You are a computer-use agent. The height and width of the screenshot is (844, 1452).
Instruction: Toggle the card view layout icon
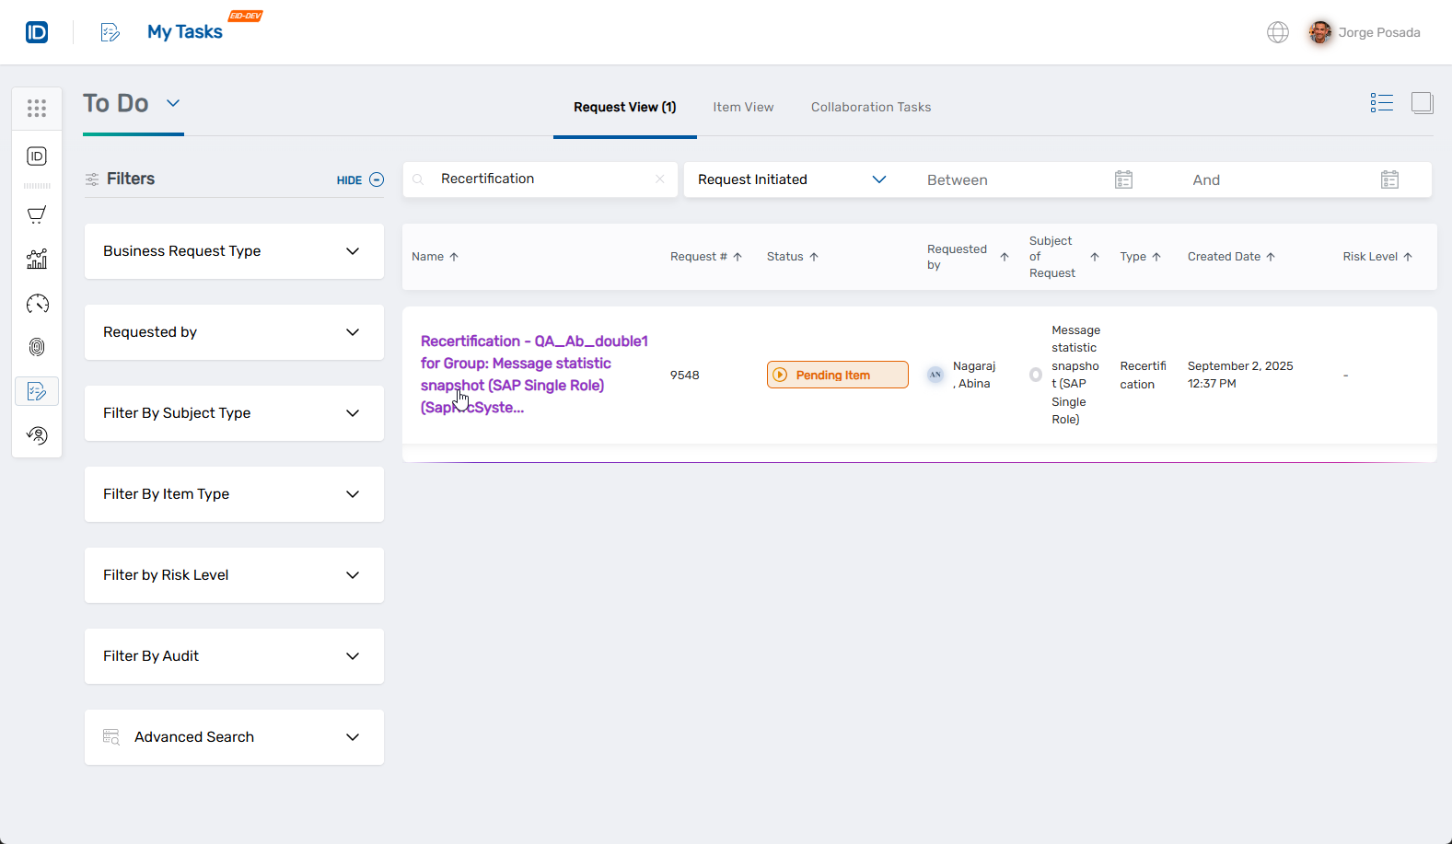click(1422, 103)
